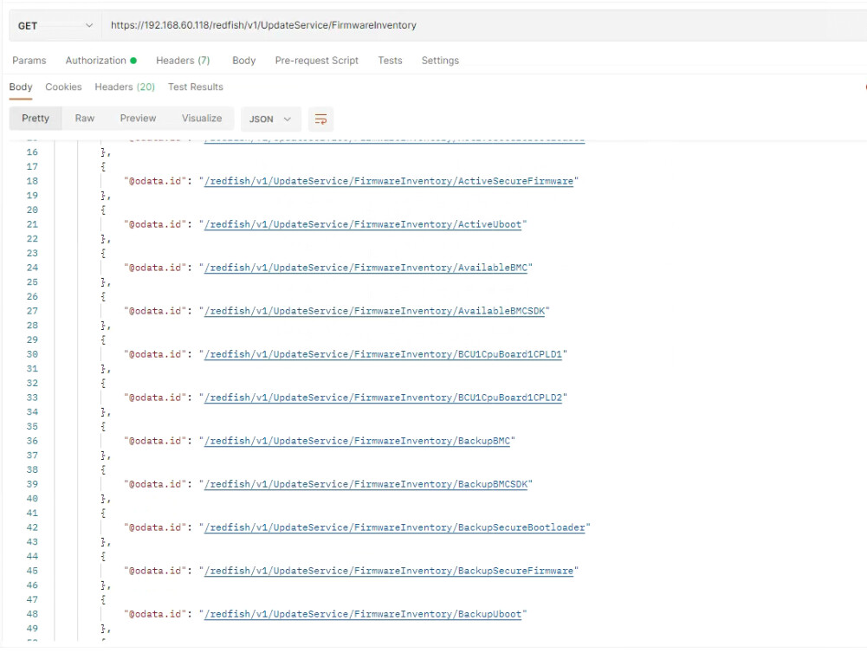The image size is (867, 653).
Task: Choose the Visualize response view
Action: pos(202,119)
